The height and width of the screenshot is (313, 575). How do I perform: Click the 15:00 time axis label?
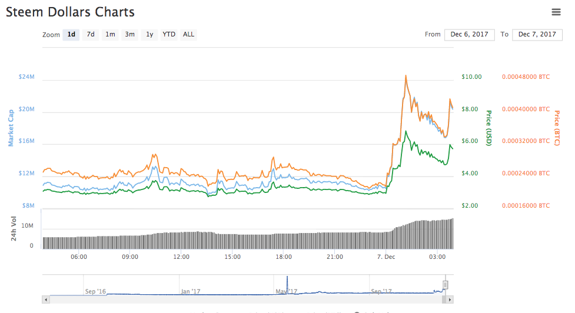232,257
